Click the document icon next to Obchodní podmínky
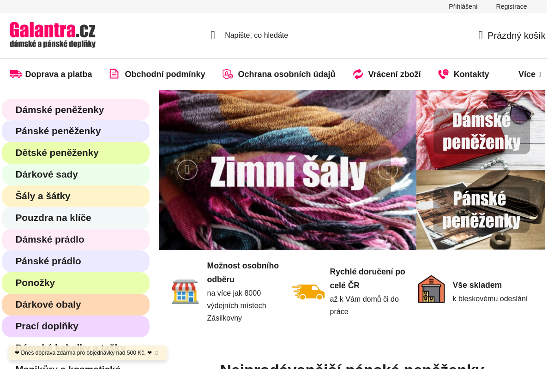 (113, 74)
